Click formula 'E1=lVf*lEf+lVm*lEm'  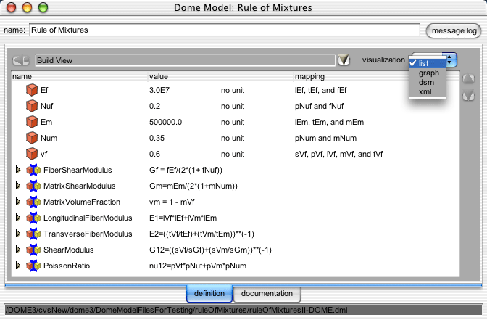(x=183, y=218)
